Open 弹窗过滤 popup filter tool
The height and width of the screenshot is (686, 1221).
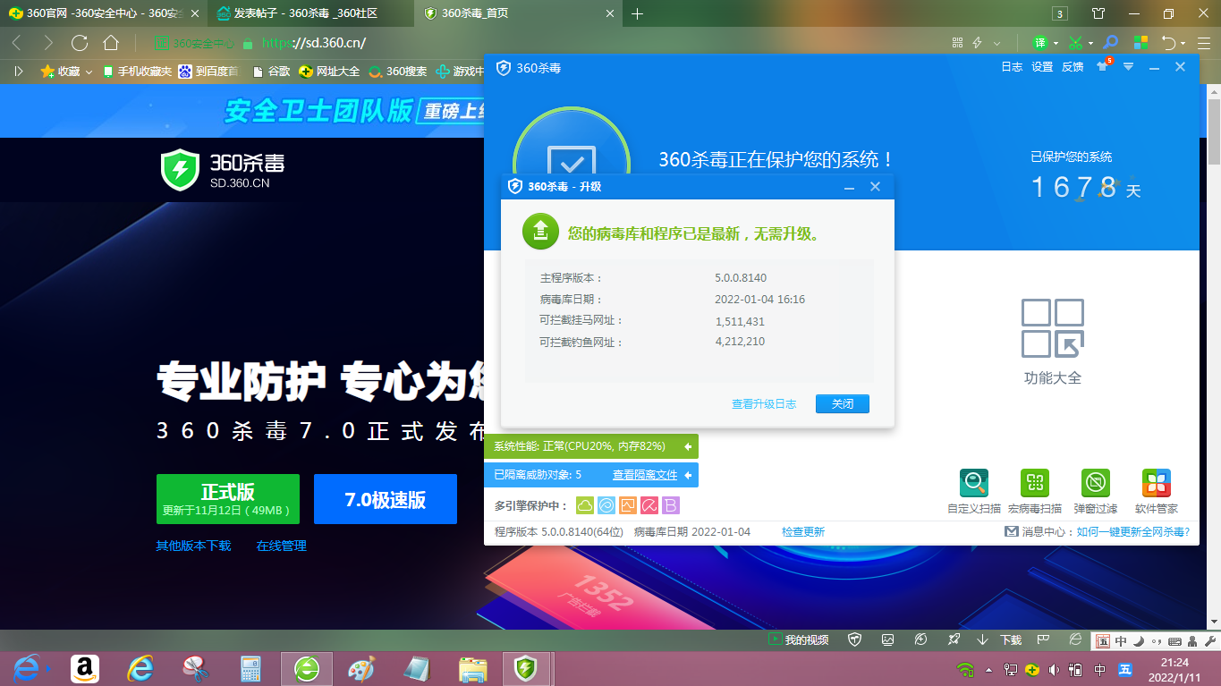point(1096,491)
